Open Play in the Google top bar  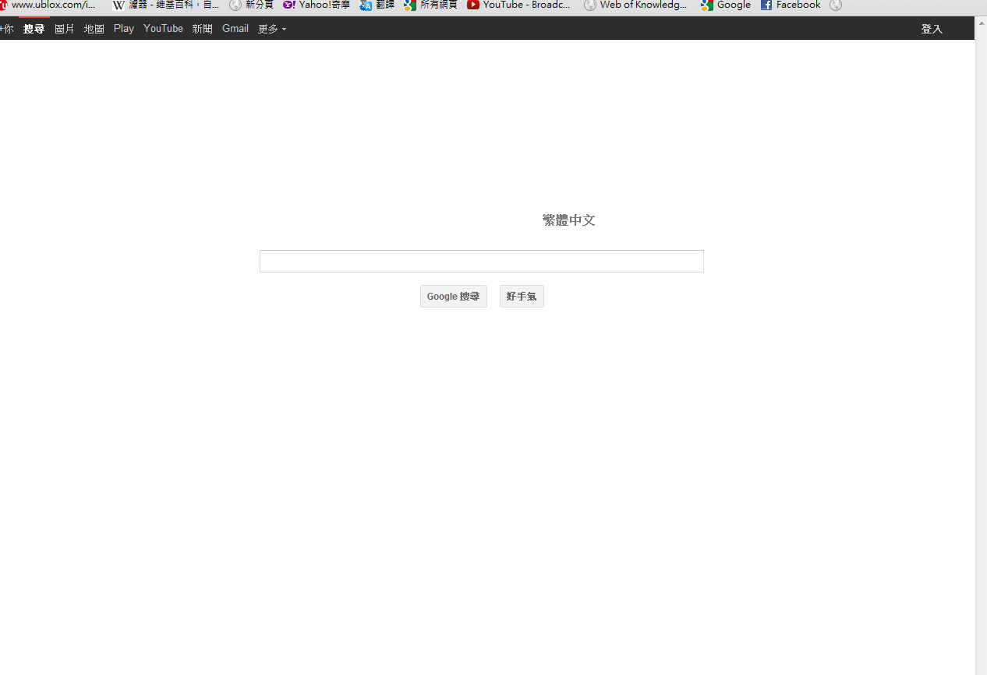(x=123, y=29)
